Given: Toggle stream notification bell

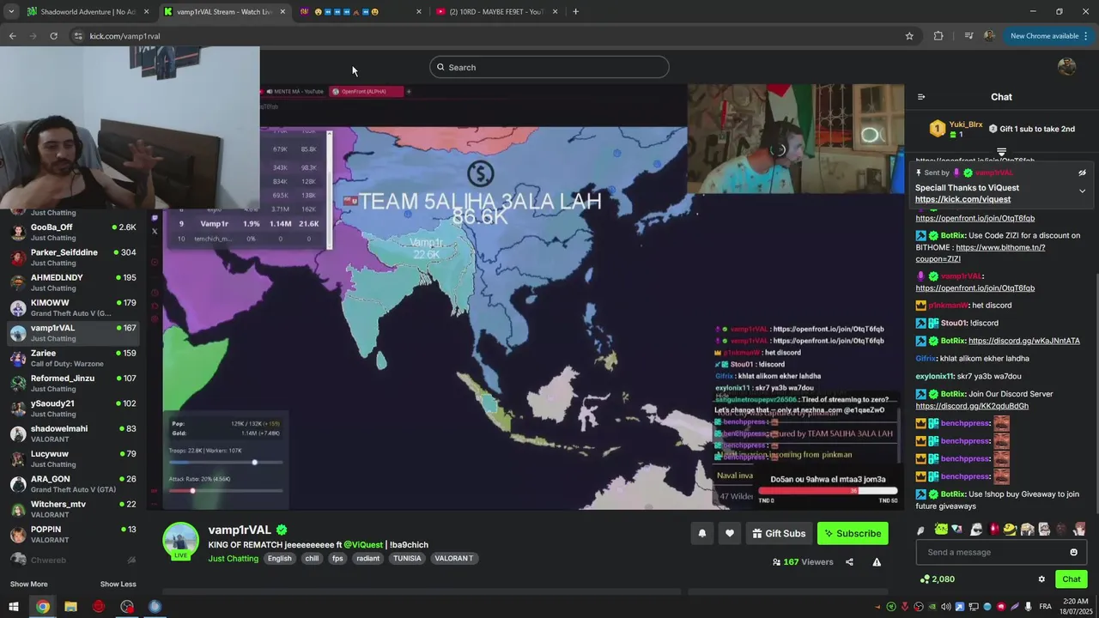Looking at the screenshot, I should (701, 533).
